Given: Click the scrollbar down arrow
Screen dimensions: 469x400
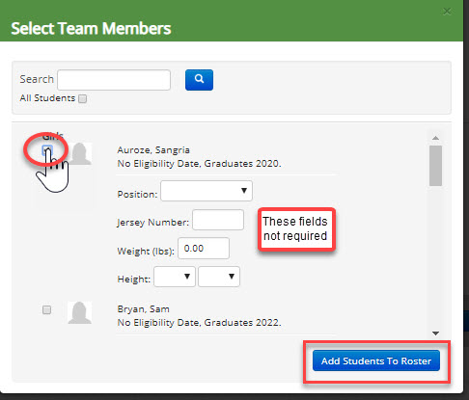Looking at the screenshot, I should coord(435,333).
